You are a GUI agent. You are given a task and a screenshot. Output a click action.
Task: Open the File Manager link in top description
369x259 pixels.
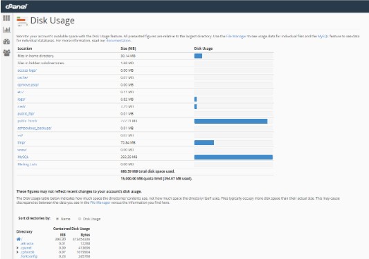click(x=236, y=36)
